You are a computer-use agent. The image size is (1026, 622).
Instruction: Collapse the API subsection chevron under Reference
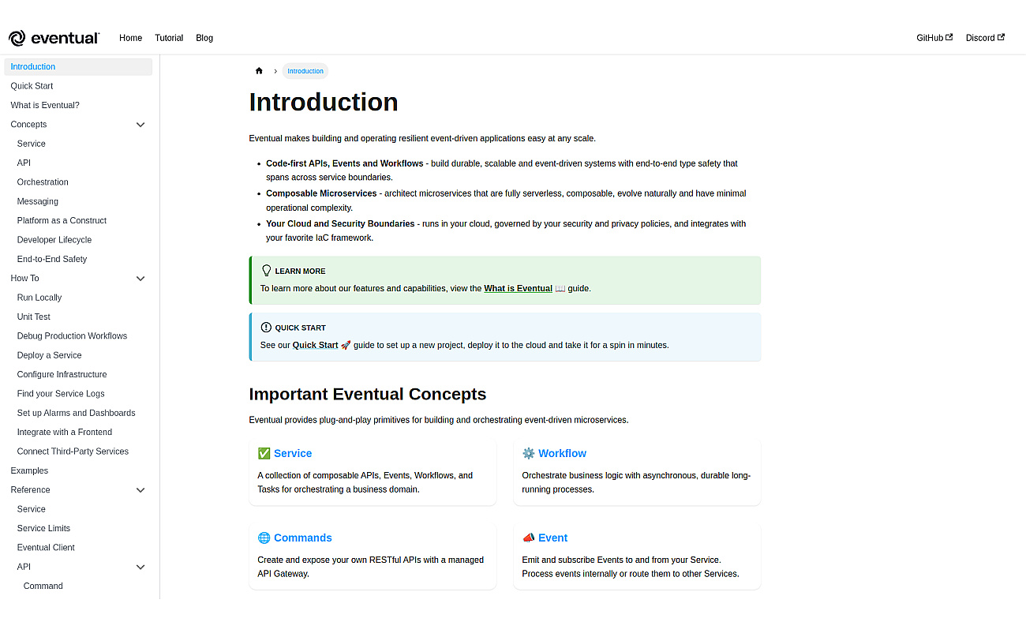(x=140, y=567)
